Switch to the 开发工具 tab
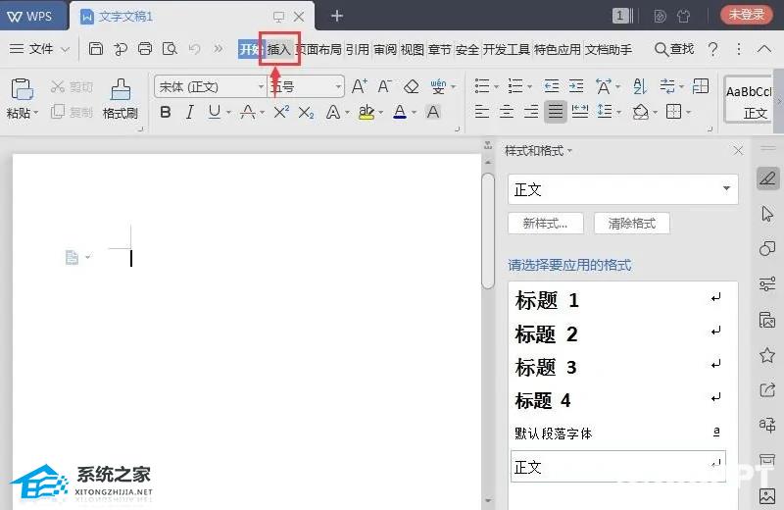Viewport: 784px width, 510px height. (506, 49)
